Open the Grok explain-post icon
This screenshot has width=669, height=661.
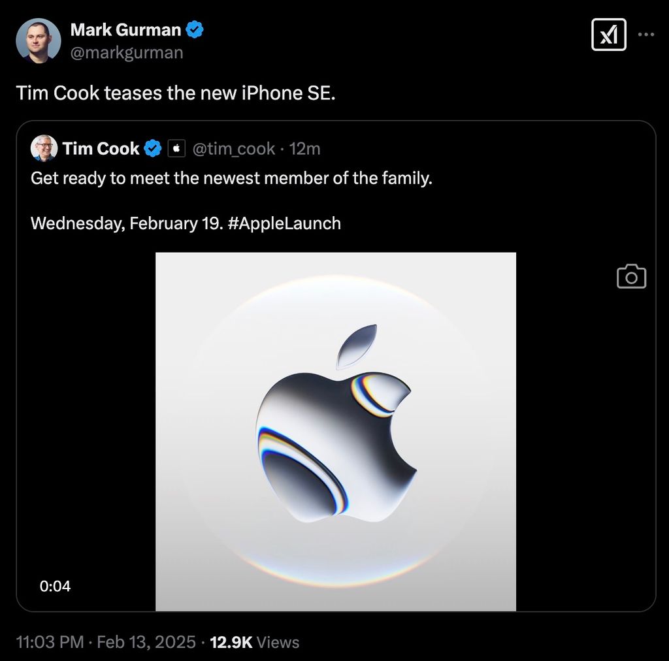pos(609,35)
